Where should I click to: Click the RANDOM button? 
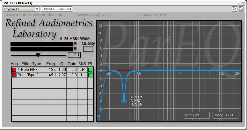[65, 9]
